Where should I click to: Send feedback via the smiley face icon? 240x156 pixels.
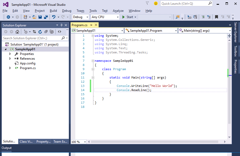click(156, 3)
